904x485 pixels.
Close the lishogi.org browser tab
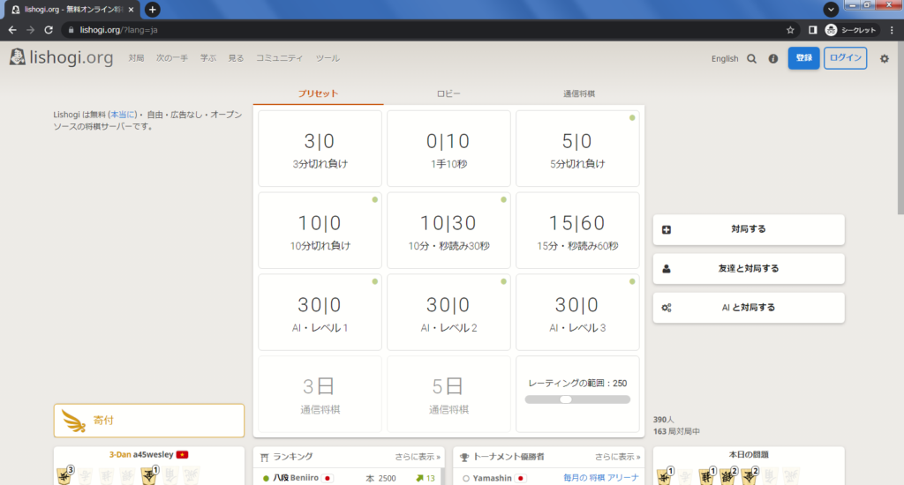[x=131, y=10]
